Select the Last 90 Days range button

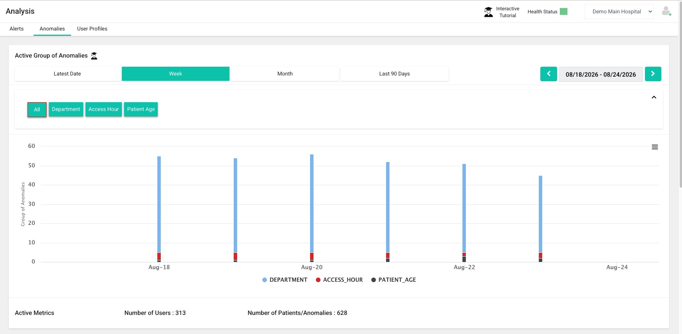pos(394,74)
